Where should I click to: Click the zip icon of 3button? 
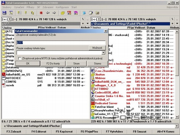(x=93, y=75)
